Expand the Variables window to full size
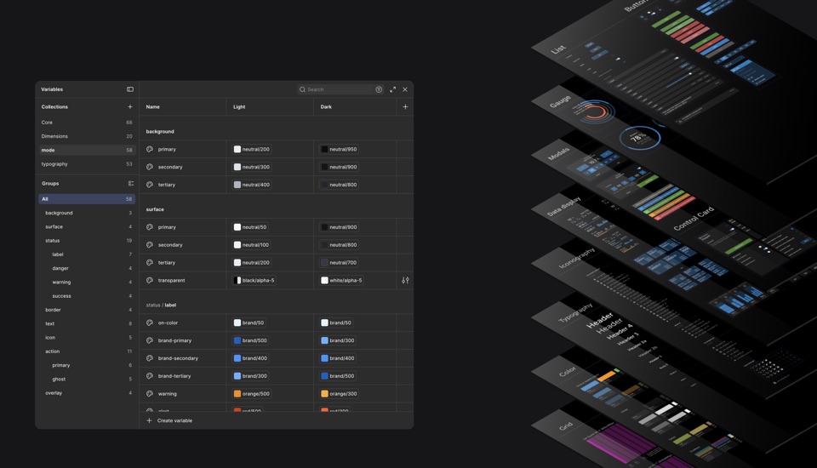 pyautogui.click(x=393, y=89)
